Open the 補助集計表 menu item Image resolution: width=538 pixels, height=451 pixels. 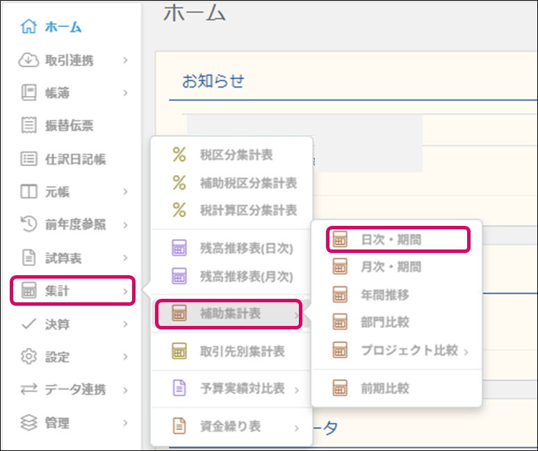pyautogui.click(x=229, y=314)
